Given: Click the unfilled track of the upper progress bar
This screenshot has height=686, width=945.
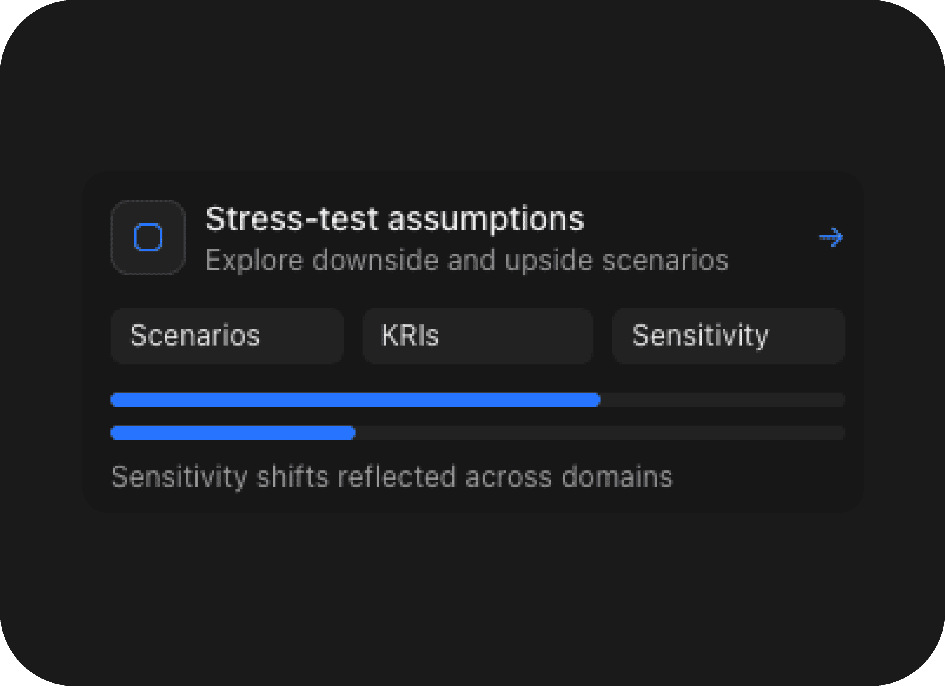Looking at the screenshot, I should tap(723, 400).
